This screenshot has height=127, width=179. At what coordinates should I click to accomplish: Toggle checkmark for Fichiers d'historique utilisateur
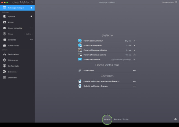tap(135, 50)
